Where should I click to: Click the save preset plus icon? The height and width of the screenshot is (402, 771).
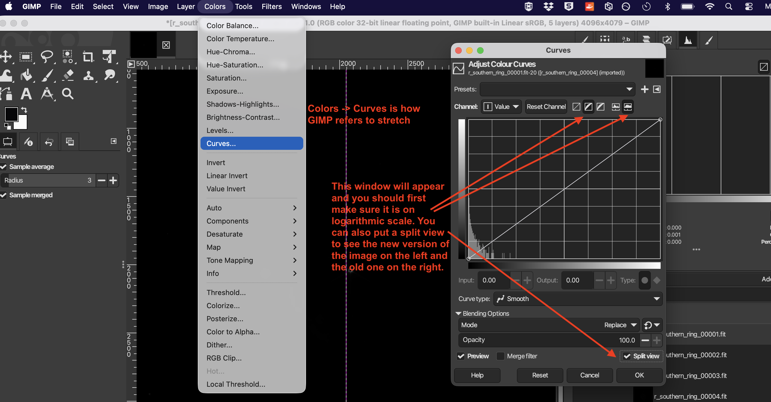coord(644,89)
